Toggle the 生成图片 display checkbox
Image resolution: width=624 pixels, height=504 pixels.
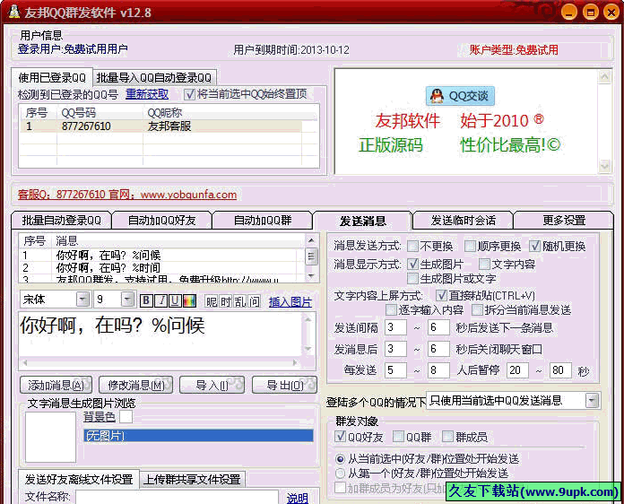pos(412,264)
